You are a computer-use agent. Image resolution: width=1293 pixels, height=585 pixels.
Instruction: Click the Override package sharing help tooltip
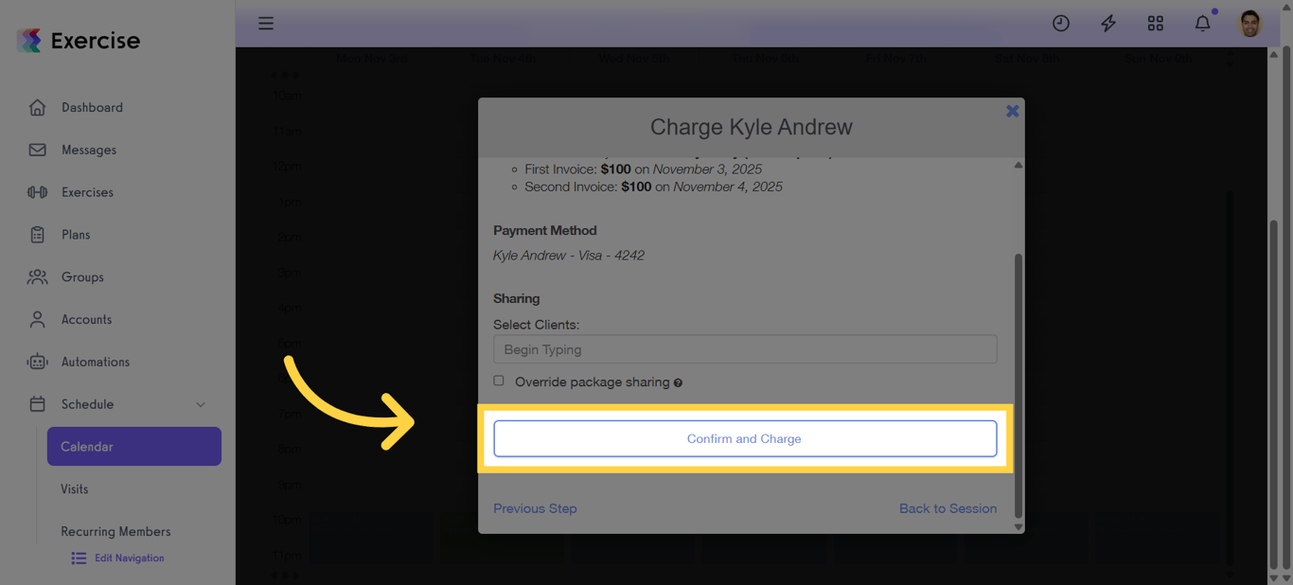point(679,381)
